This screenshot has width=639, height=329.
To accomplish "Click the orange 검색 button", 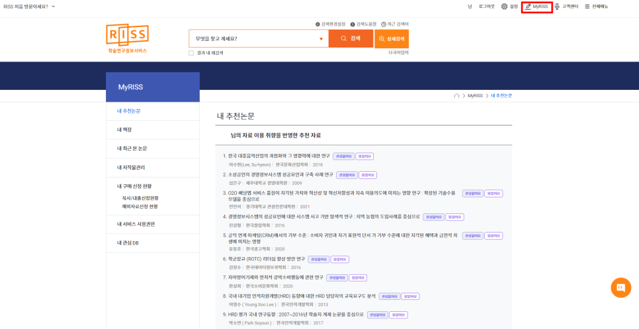I will pos(351,39).
